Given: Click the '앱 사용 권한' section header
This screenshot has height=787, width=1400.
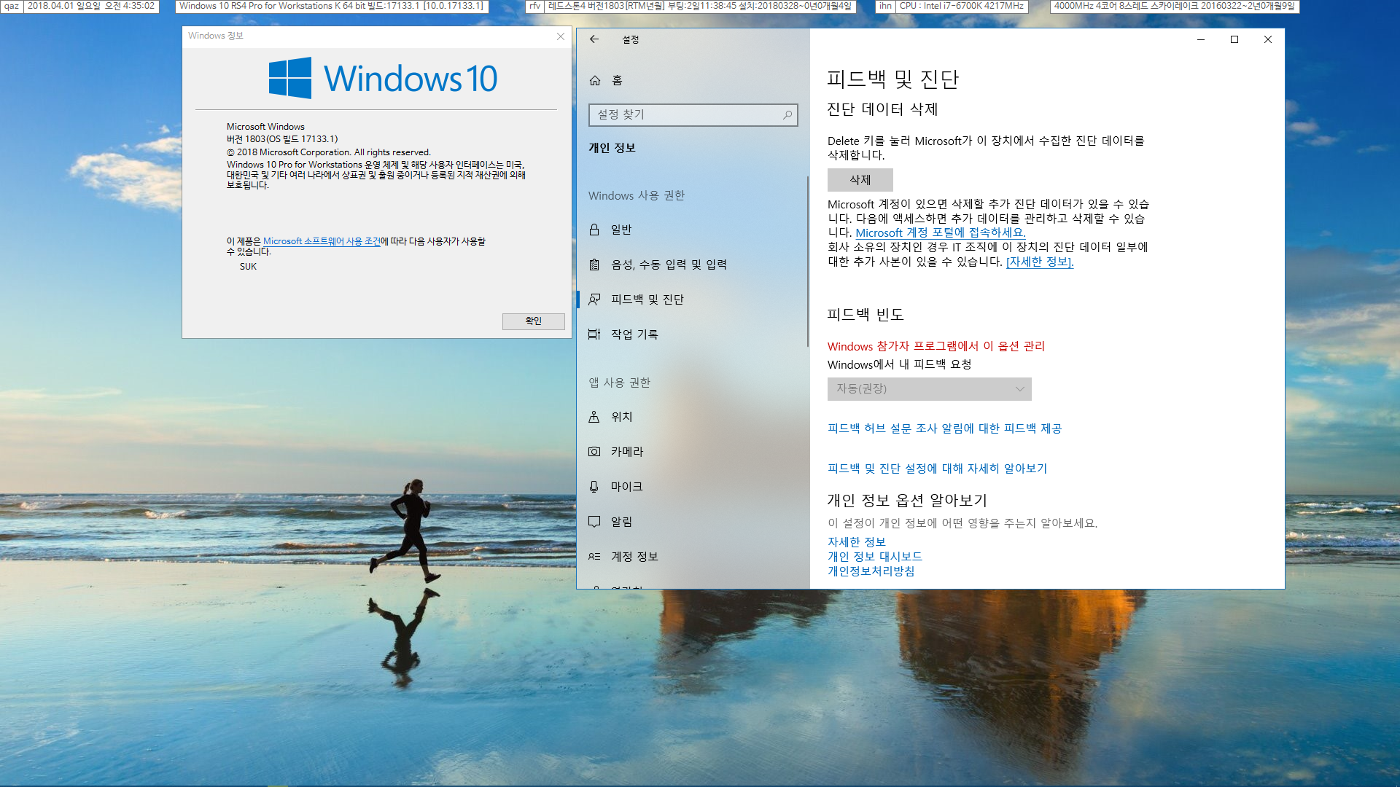Looking at the screenshot, I should (x=619, y=383).
